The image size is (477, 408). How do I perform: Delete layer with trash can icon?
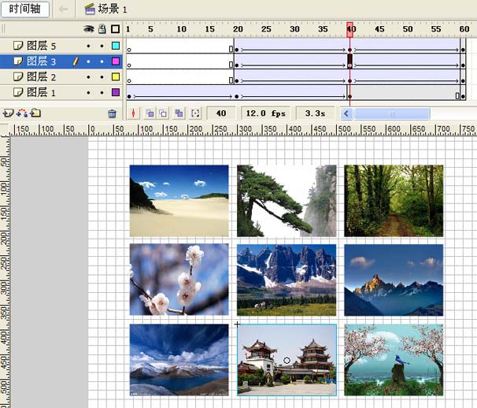tap(112, 113)
